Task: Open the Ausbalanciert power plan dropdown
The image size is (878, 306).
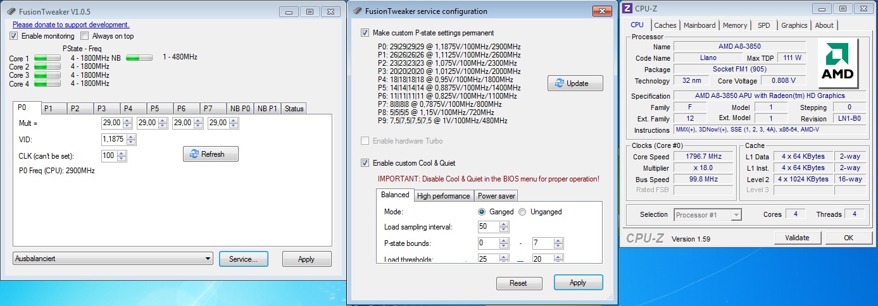Action: (x=113, y=259)
